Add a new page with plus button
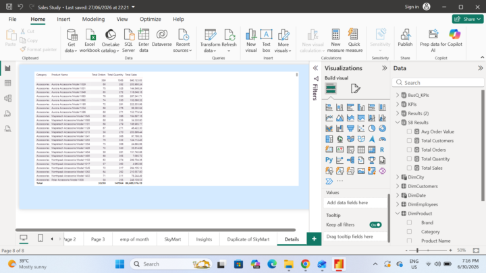This screenshot has height=273, width=486. tap(314, 239)
